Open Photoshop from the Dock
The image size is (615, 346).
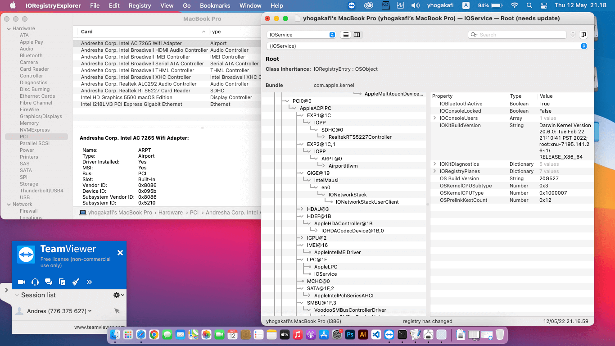click(x=350, y=335)
